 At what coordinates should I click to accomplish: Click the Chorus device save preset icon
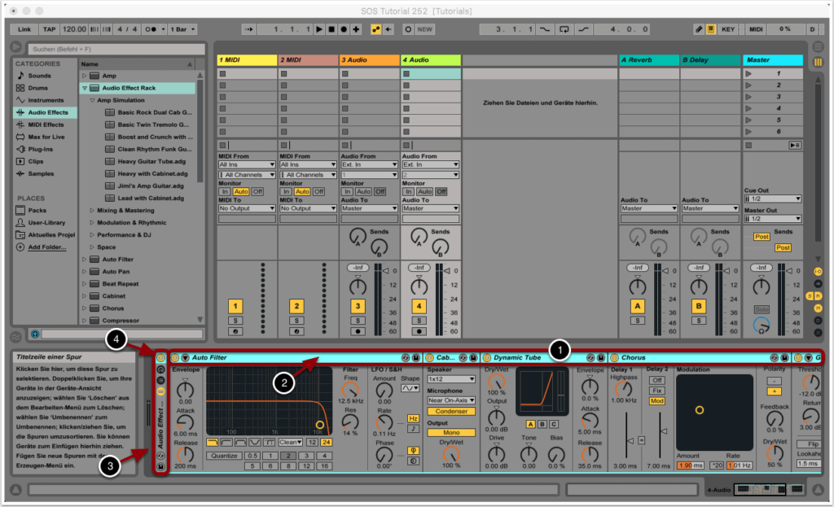click(784, 357)
